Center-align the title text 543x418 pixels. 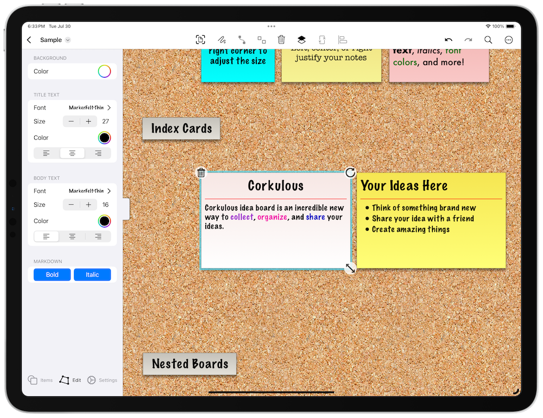pos(72,153)
